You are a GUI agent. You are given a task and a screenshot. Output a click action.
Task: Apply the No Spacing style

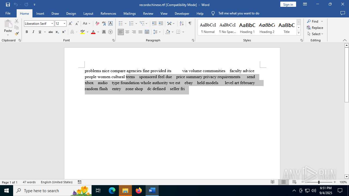point(228,27)
